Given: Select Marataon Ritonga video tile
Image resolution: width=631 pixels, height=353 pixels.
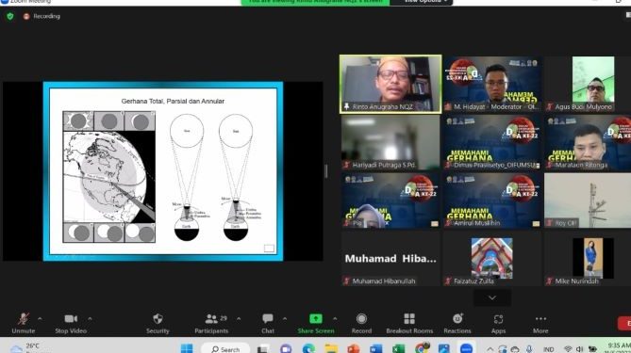Looking at the screenshot, I should click(588, 142).
